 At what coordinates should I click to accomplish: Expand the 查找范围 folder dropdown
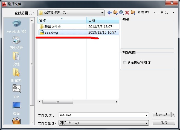(x=102, y=13)
